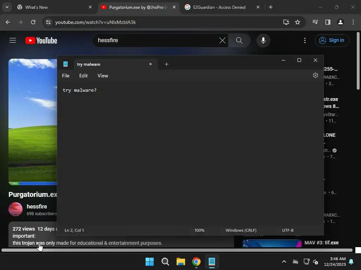Open Chrome profile icon
This screenshot has height=270, width=361.
point(341,22)
